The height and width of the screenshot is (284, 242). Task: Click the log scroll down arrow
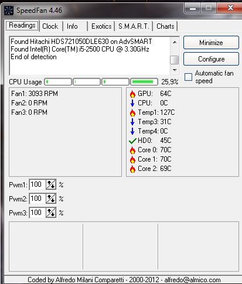(x=175, y=70)
